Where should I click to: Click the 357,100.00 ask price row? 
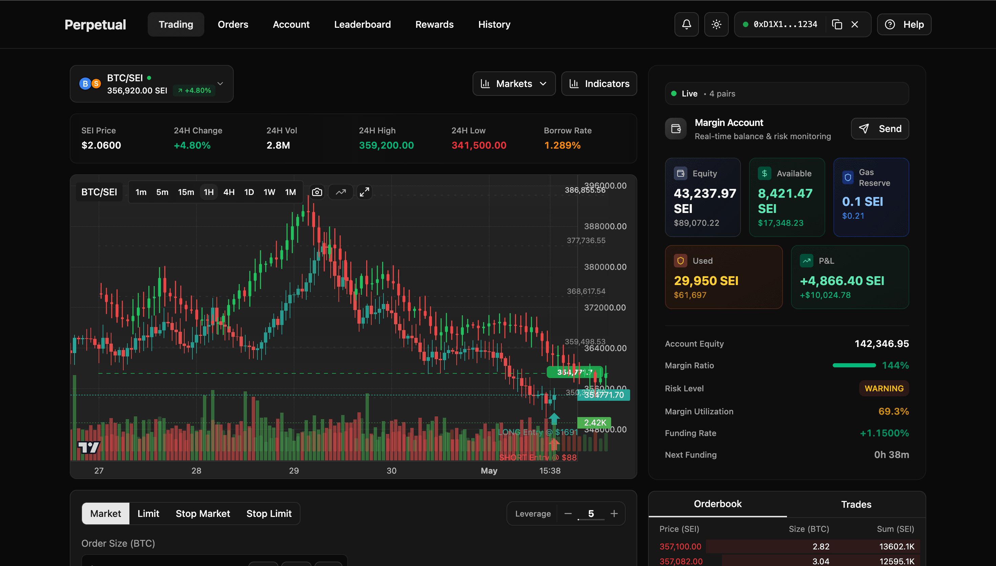click(787, 547)
